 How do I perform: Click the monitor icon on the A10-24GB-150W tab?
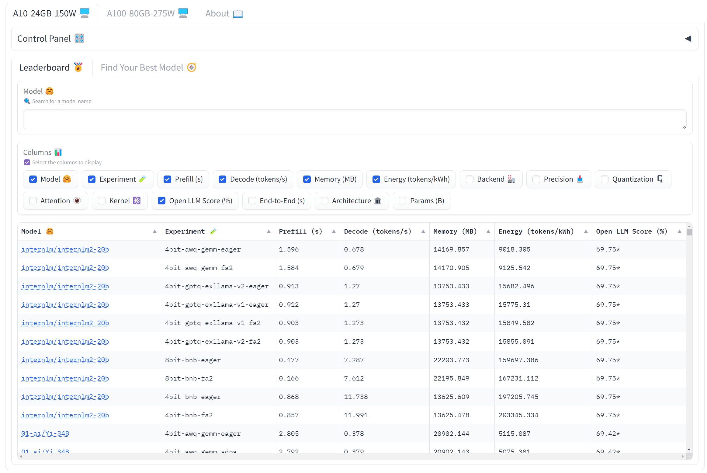click(x=84, y=13)
